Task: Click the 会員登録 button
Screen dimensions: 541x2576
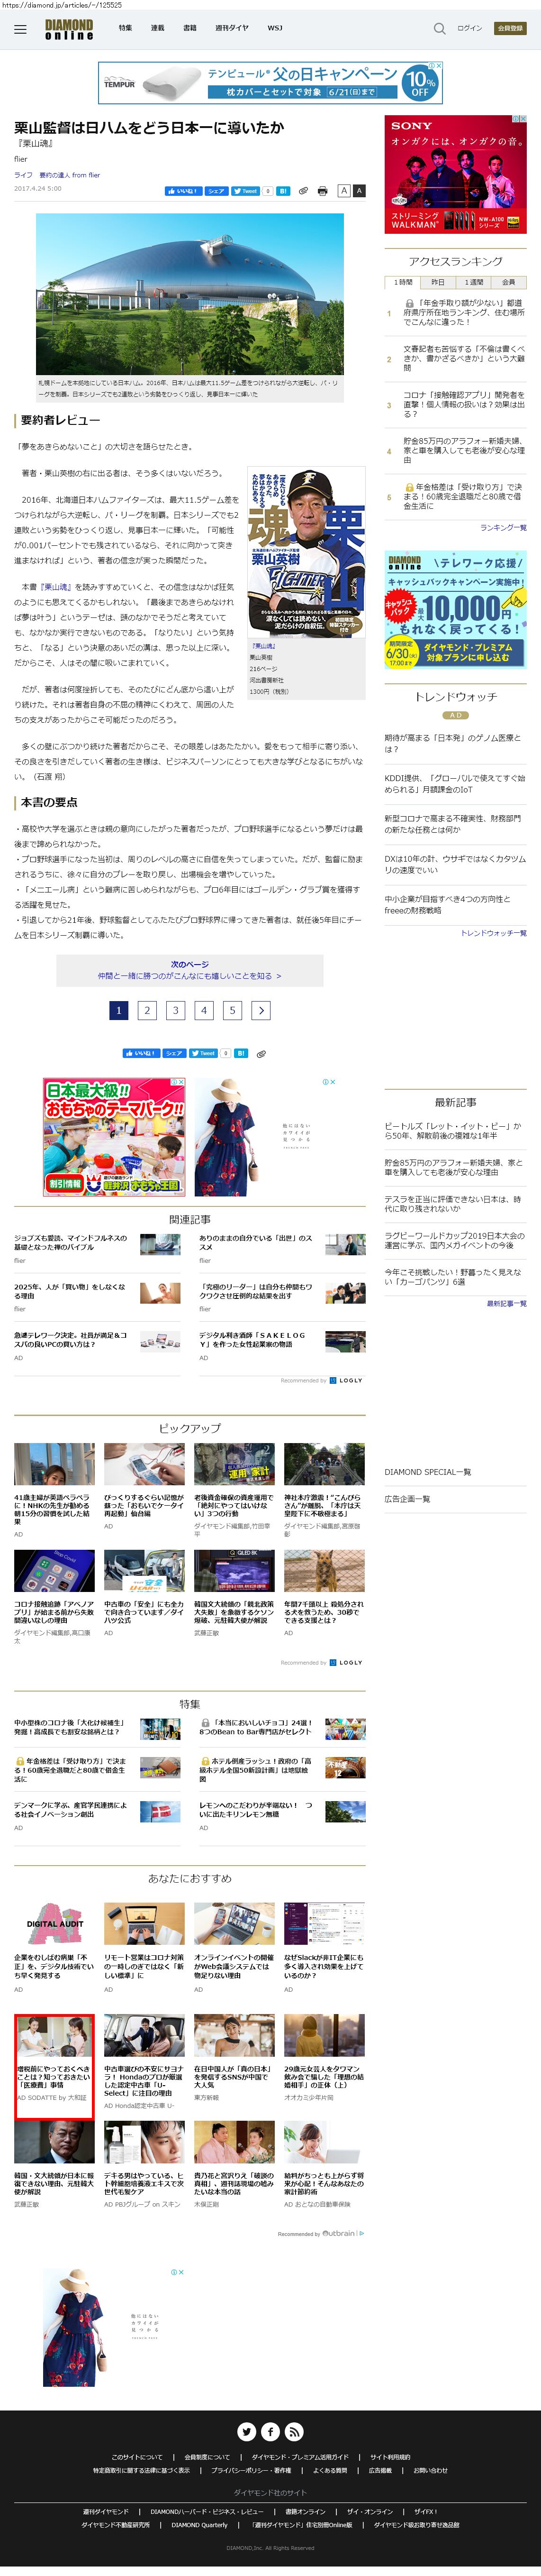Action: 510,29
